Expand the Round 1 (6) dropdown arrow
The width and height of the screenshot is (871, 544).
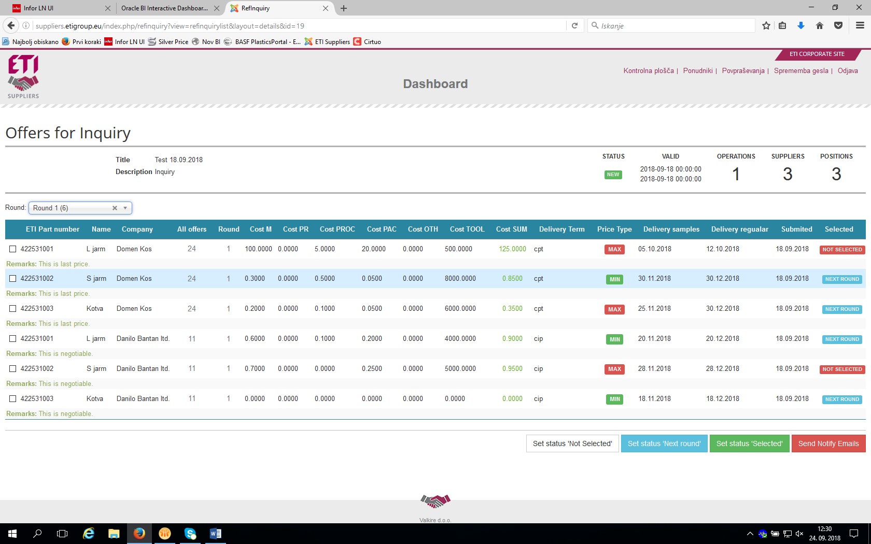tap(125, 208)
